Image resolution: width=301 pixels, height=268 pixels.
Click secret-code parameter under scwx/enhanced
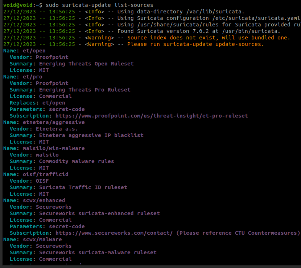[67, 226]
